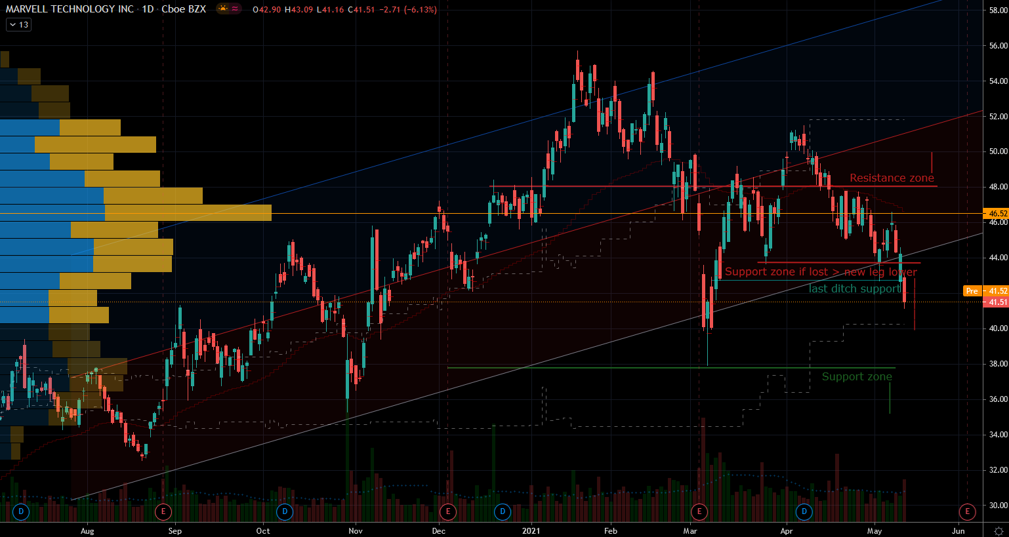The width and height of the screenshot is (1009, 537).
Task: Select 'Support zone if lost > new leg lower' note
Action: [x=821, y=272]
